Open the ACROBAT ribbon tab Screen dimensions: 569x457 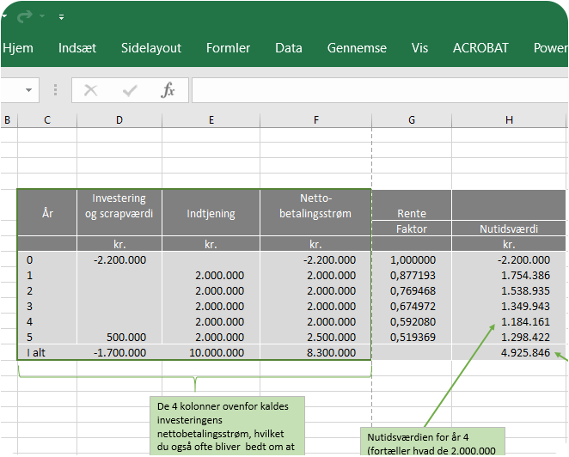[481, 48]
